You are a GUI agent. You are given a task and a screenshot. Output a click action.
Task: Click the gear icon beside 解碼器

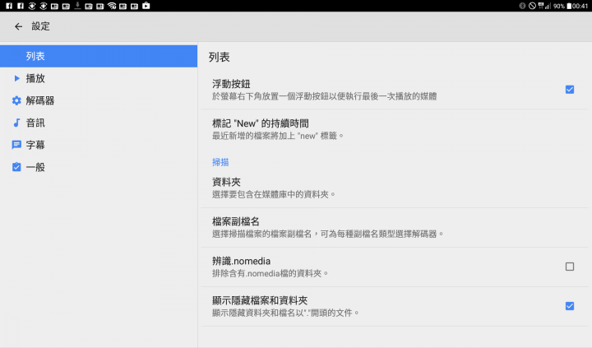pos(16,100)
